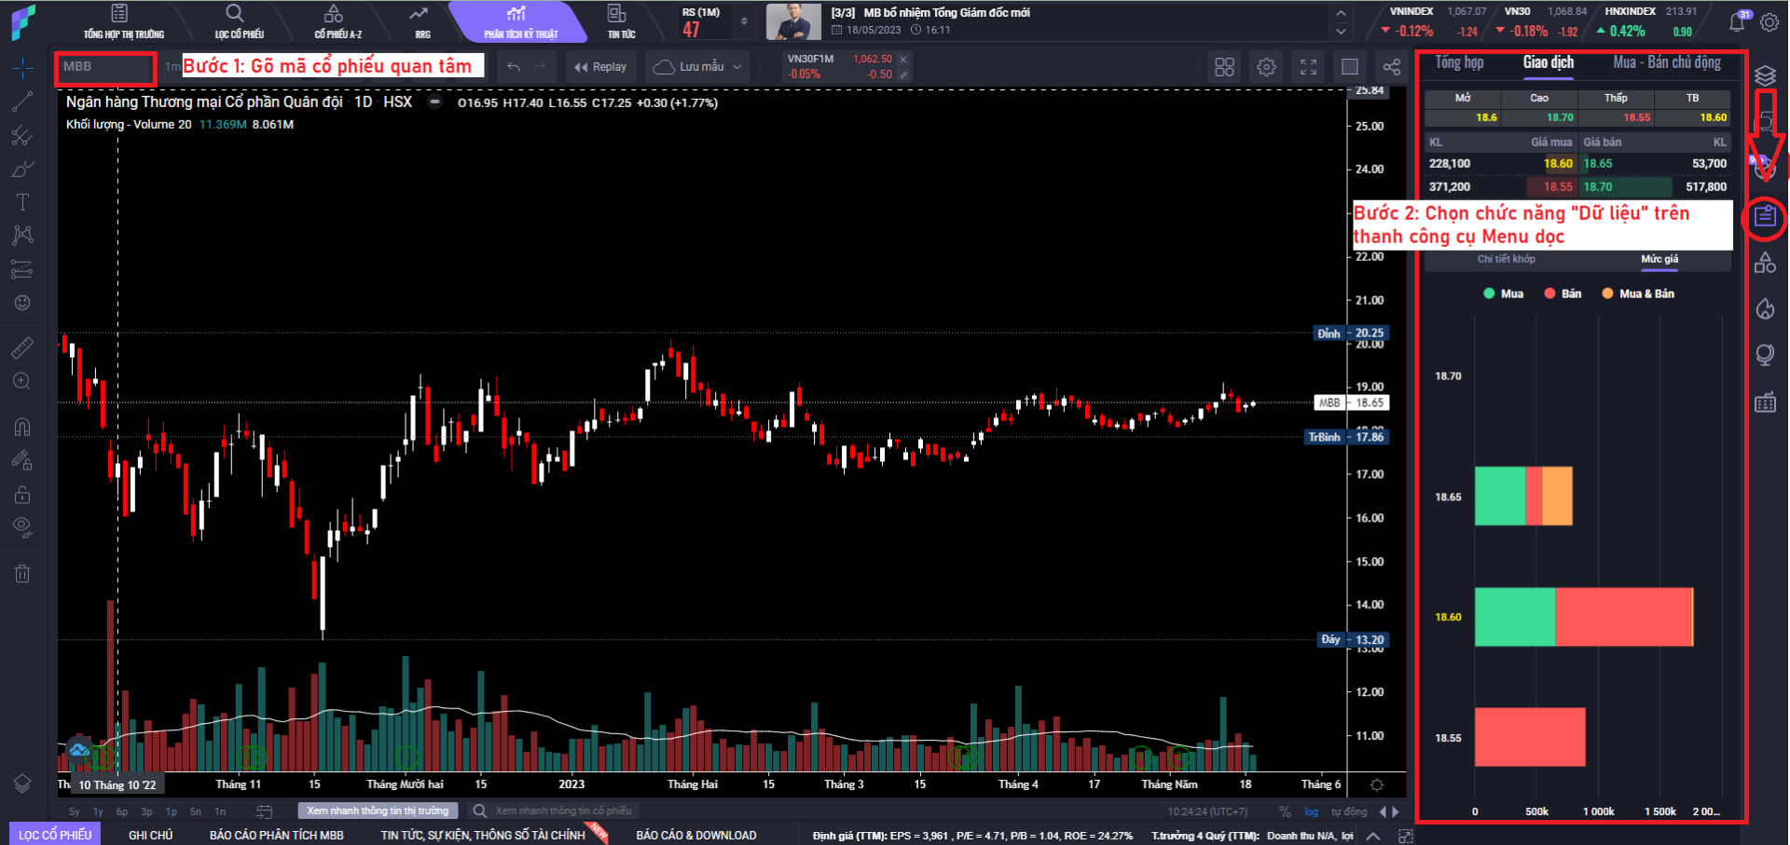Open the calendar icon in right sidebar

pos(1765,402)
